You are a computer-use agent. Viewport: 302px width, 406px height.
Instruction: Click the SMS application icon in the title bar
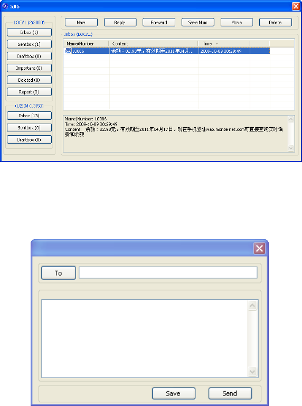pyautogui.click(x=5, y=6)
